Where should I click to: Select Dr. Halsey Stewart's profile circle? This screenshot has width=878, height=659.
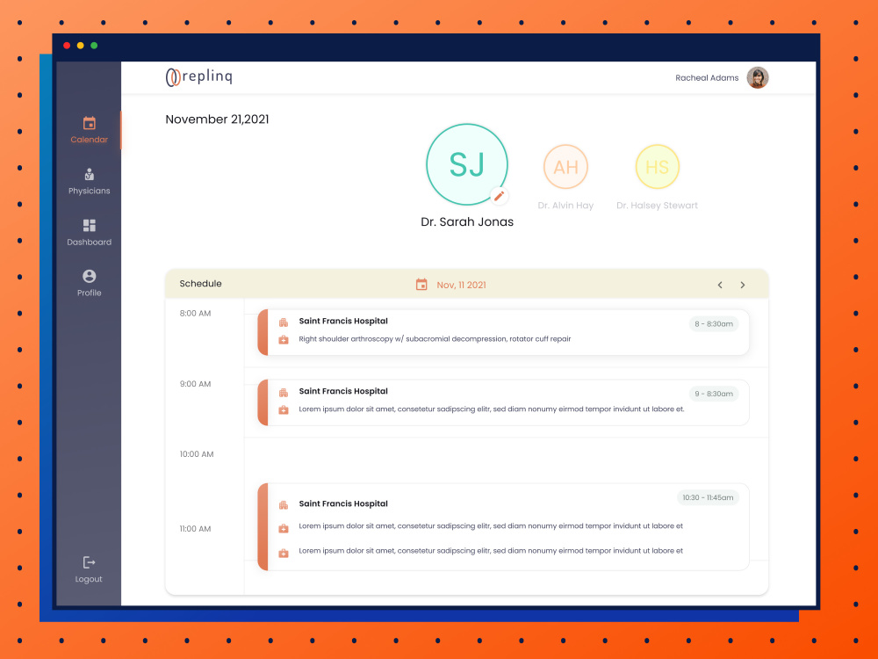657,167
